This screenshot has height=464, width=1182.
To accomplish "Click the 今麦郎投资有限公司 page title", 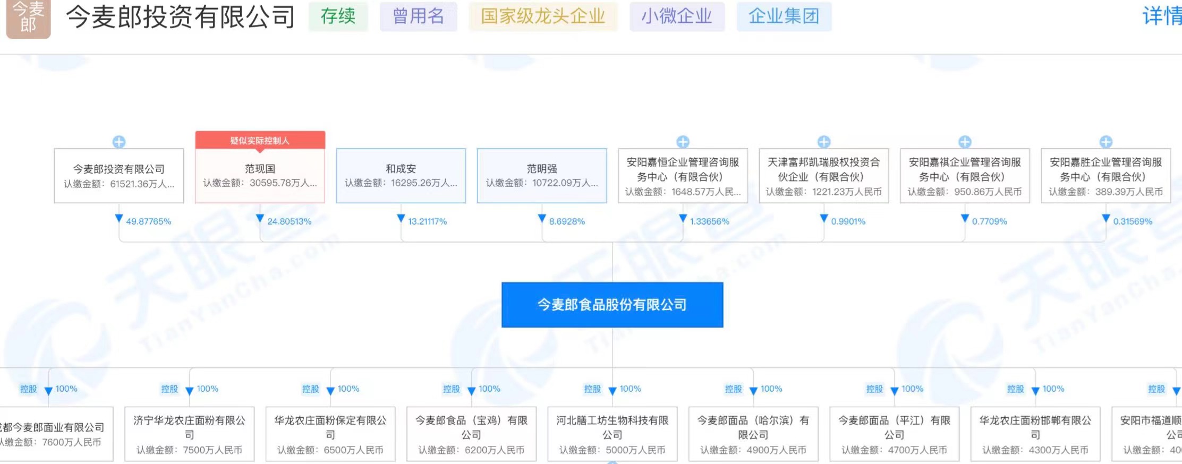I will click(x=180, y=17).
